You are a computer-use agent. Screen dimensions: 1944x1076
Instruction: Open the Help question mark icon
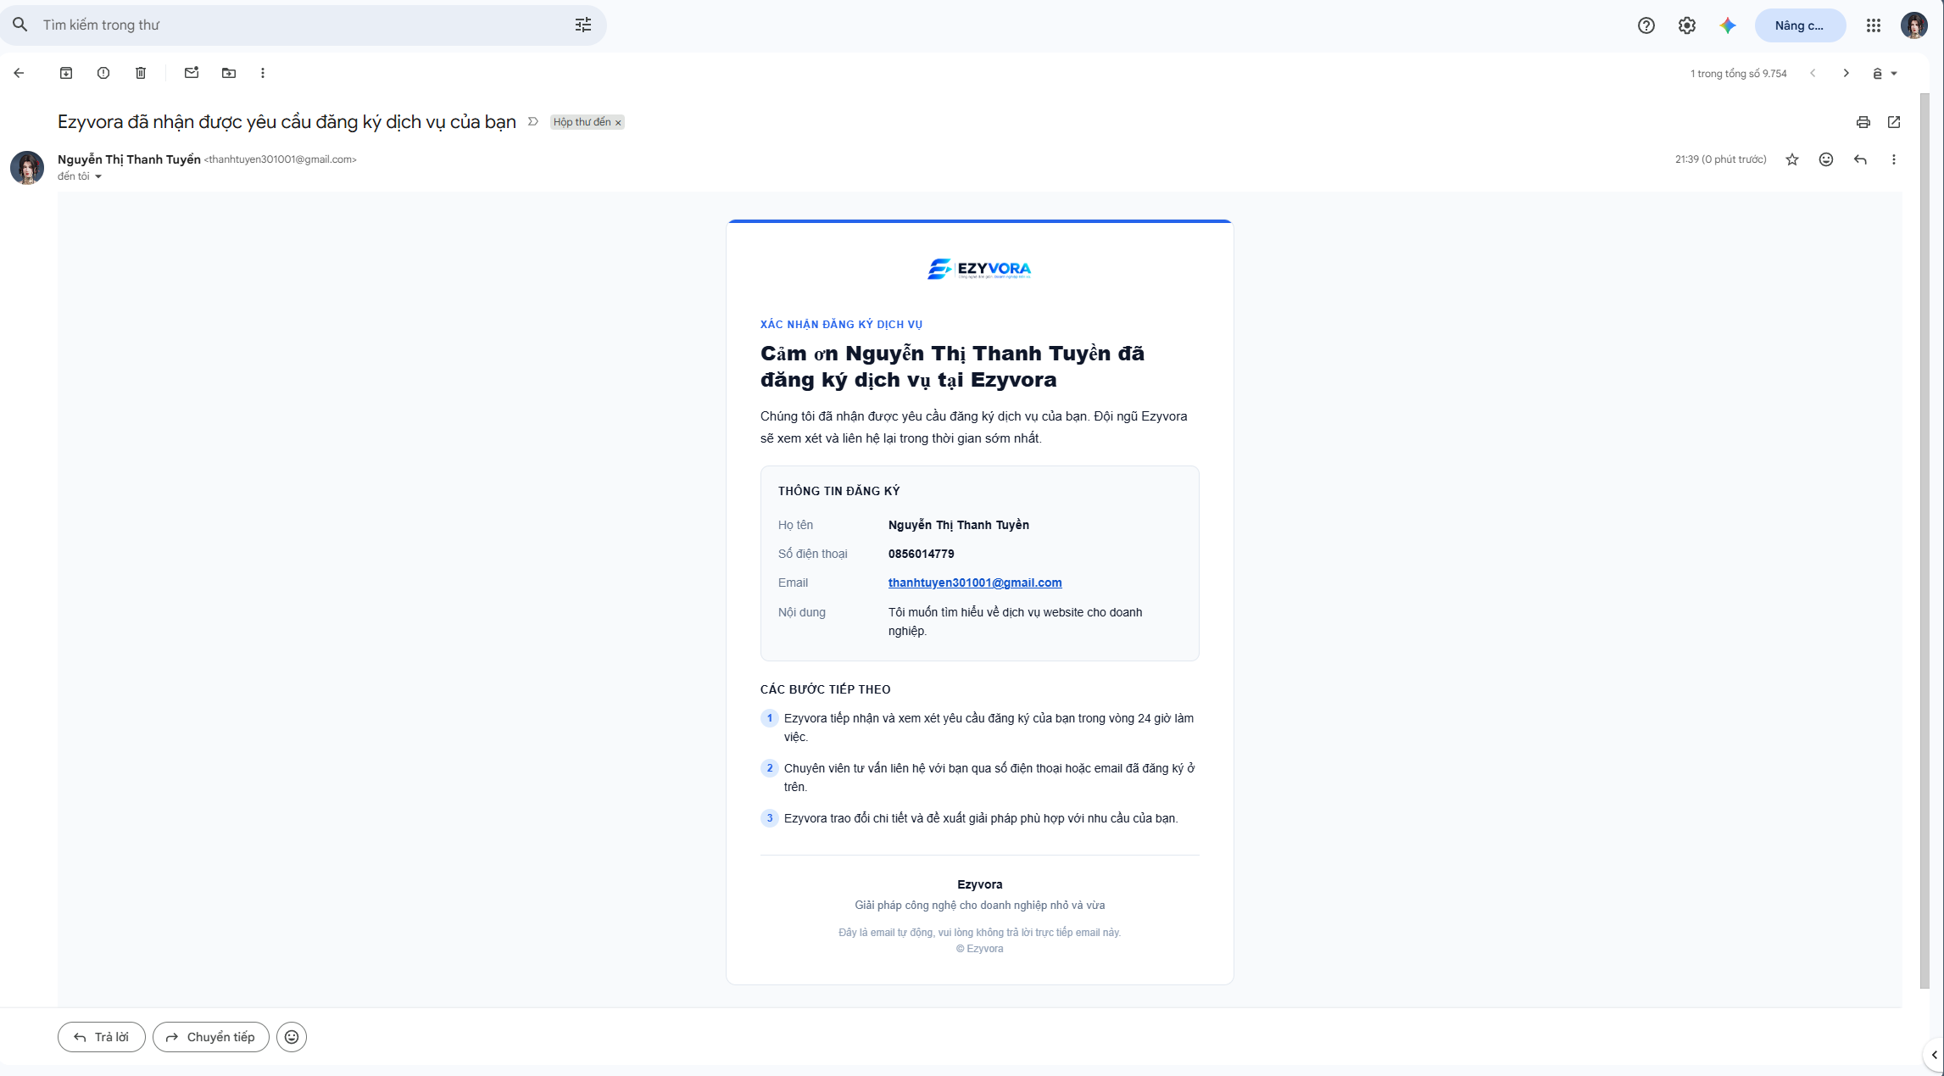(x=1646, y=25)
